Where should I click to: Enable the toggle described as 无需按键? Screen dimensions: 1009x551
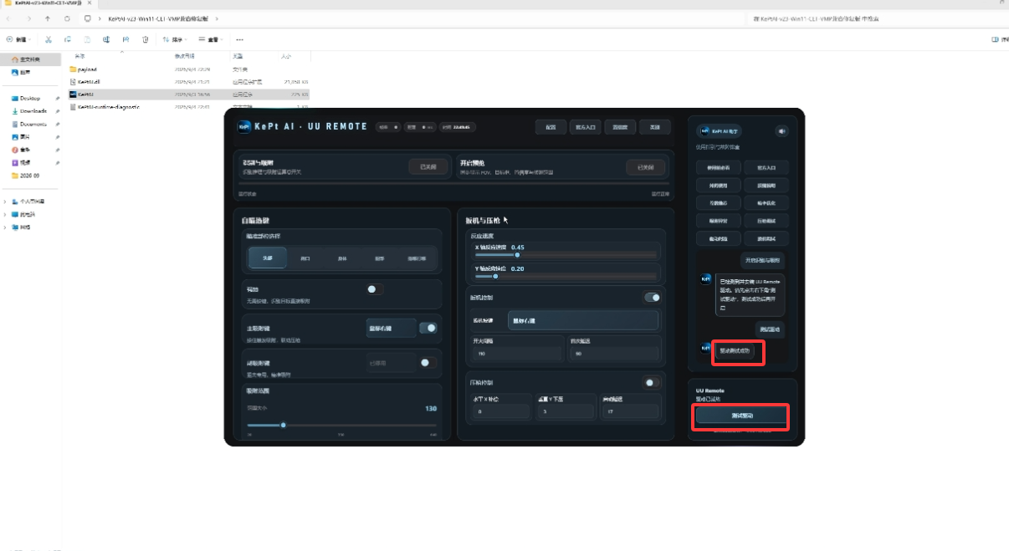coord(374,289)
